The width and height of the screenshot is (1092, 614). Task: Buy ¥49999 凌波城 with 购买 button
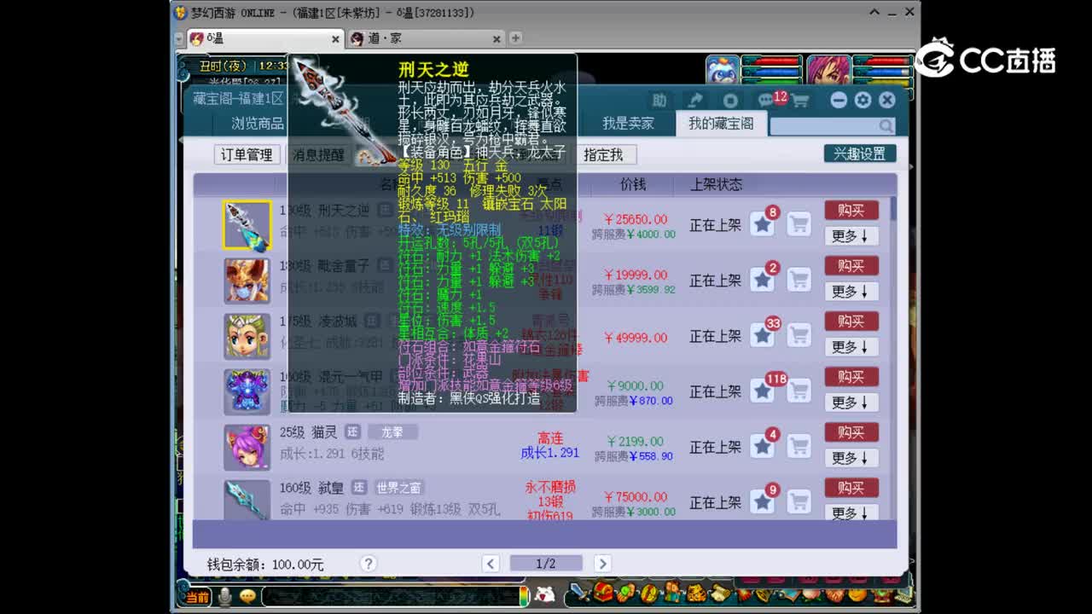(x=851, y=321)
